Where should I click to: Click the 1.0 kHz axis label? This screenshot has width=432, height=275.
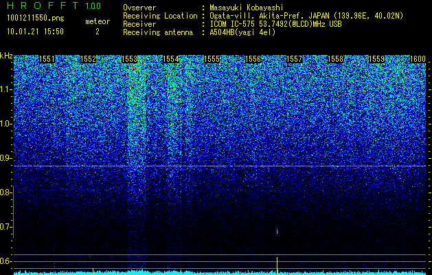(x=5, y=124)
